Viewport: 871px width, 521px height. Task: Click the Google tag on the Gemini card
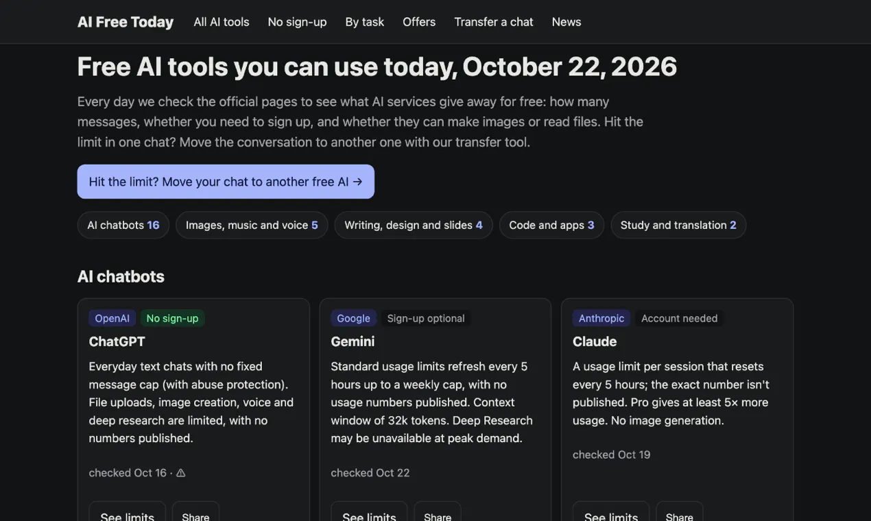click(x=354, y=318)
